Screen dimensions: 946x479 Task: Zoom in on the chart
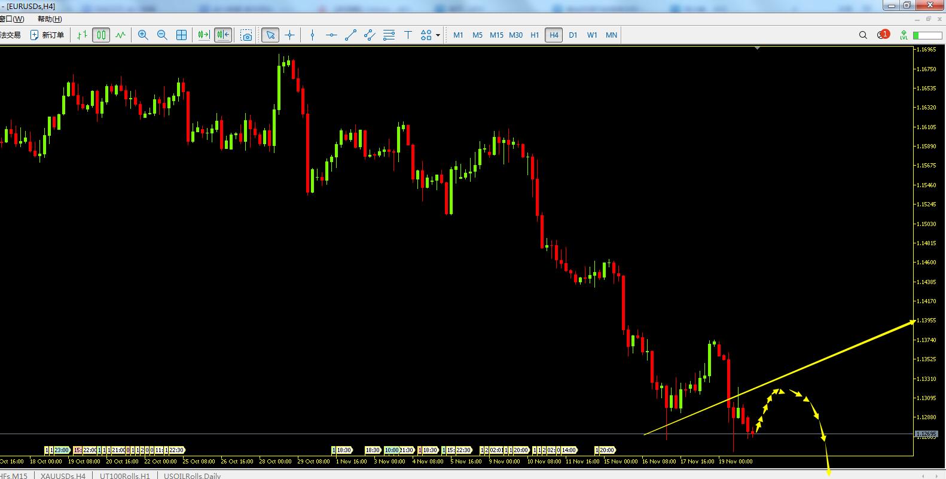tap(143, 35)
